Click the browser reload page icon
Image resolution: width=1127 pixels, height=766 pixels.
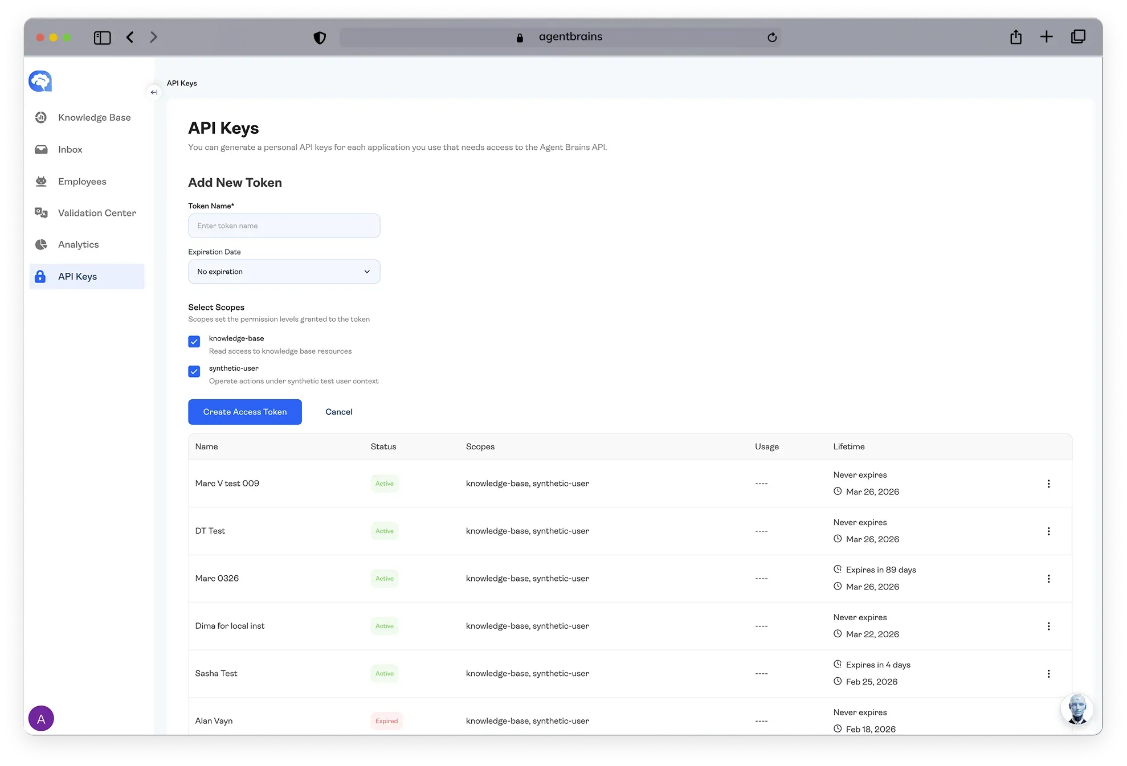click(772, 38)
